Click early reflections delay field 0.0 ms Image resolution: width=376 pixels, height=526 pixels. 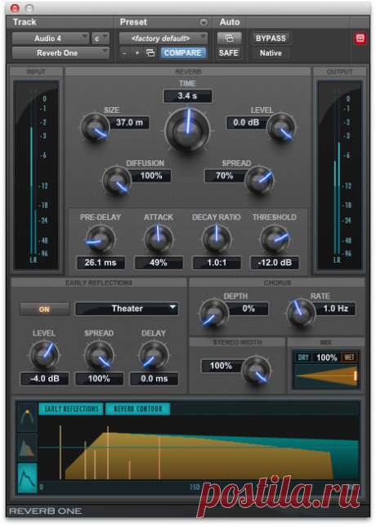(154, 379)
